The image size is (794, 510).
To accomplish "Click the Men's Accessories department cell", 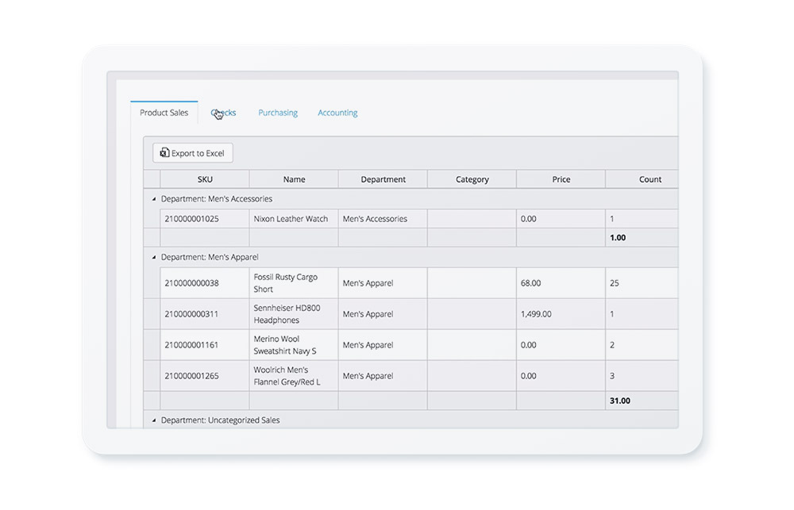I will (x=383, y=219).
